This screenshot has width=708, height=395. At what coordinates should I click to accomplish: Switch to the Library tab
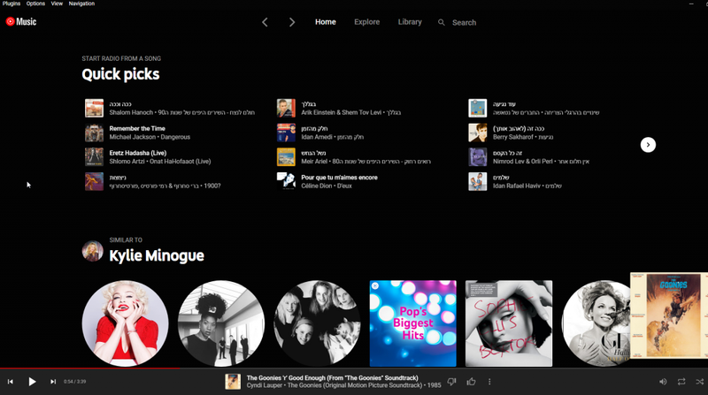pyautogui.click(x=410, y=21)
